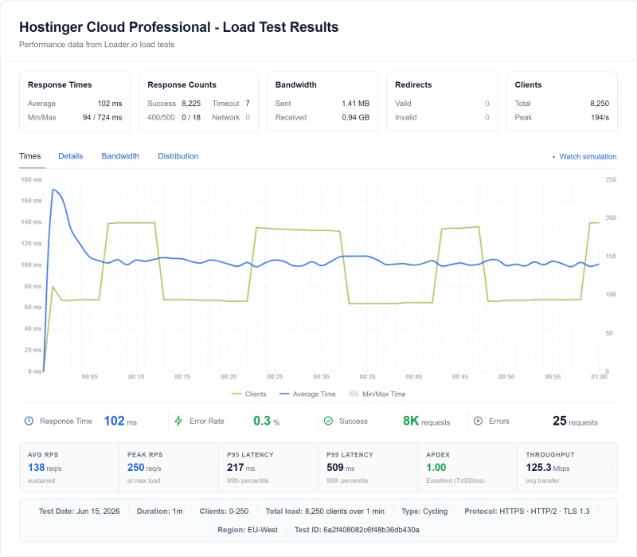Click the P95 LATENCY 217 ms tile
The width and height of the screenshot is (637, 557).
coord(268,467)
